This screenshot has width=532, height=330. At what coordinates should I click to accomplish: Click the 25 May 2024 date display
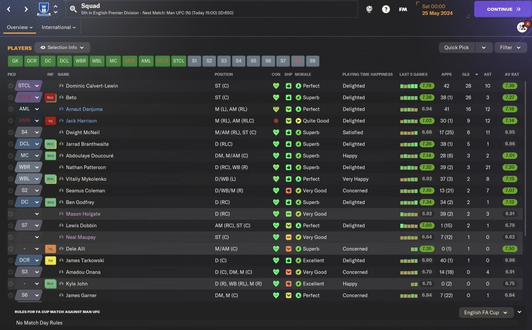438,13
